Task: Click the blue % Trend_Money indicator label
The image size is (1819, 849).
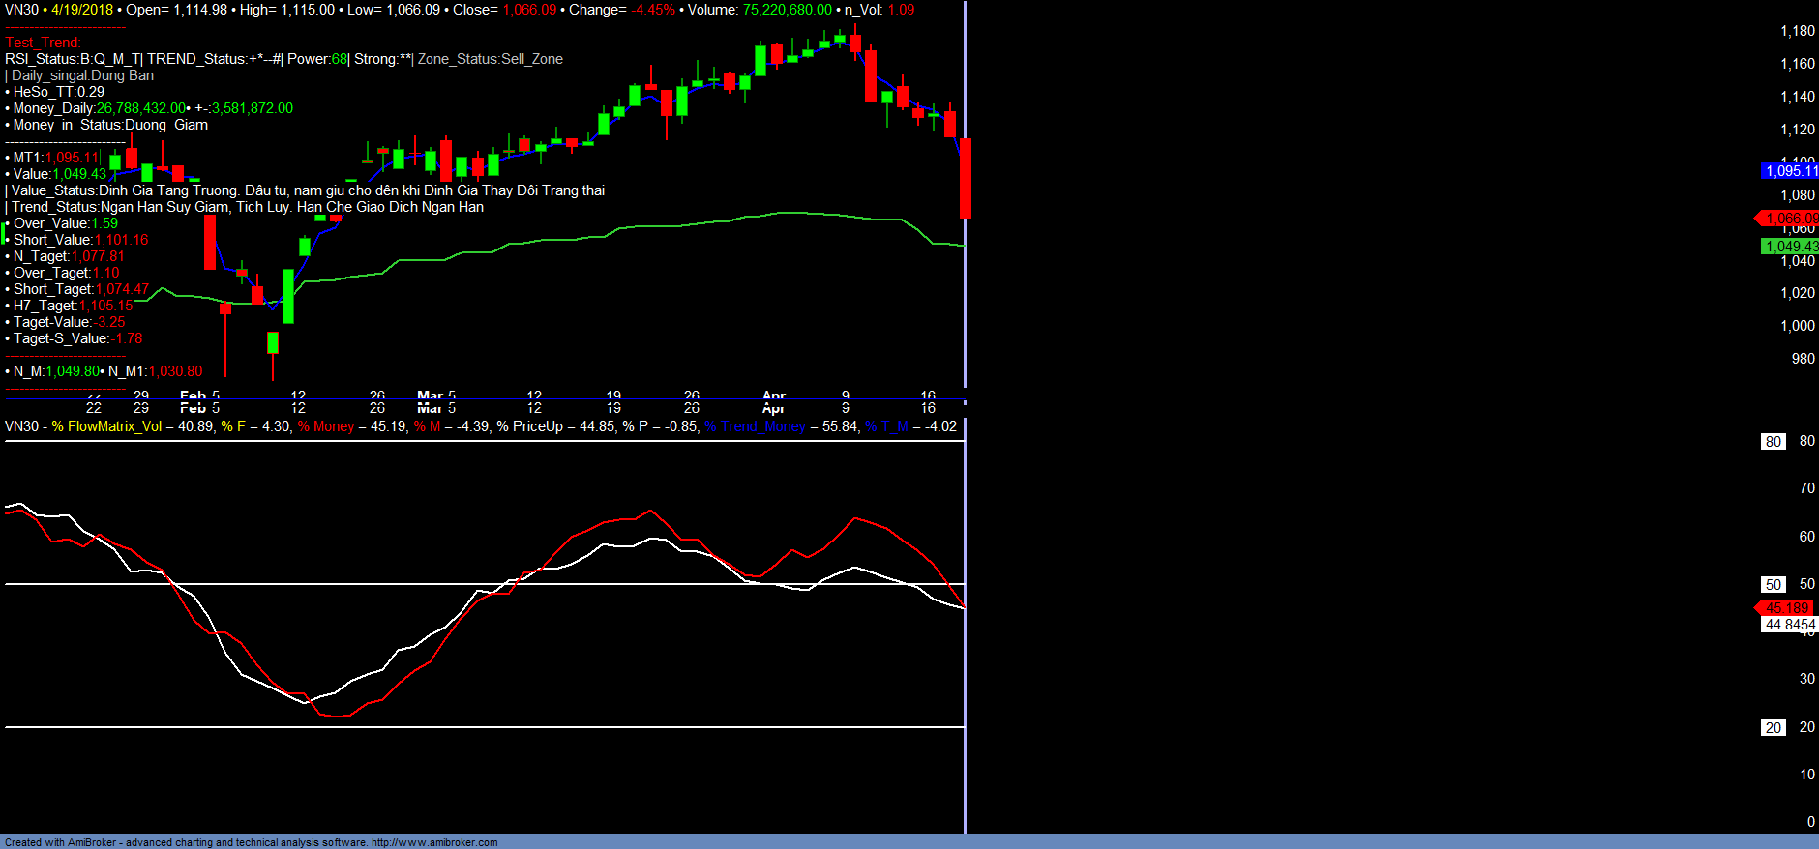Action: pos(755,426)
